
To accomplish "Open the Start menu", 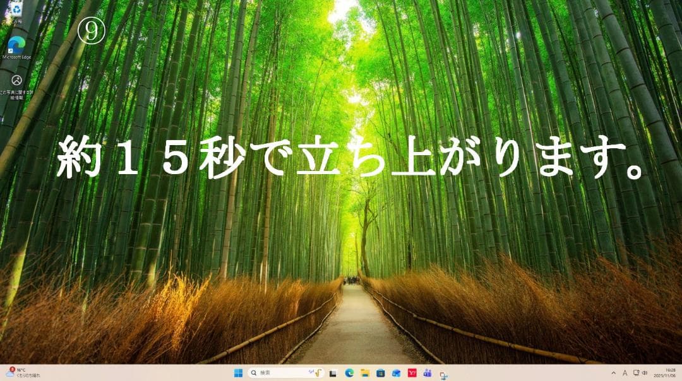I will pyautogui.click(x=239, y=372).
